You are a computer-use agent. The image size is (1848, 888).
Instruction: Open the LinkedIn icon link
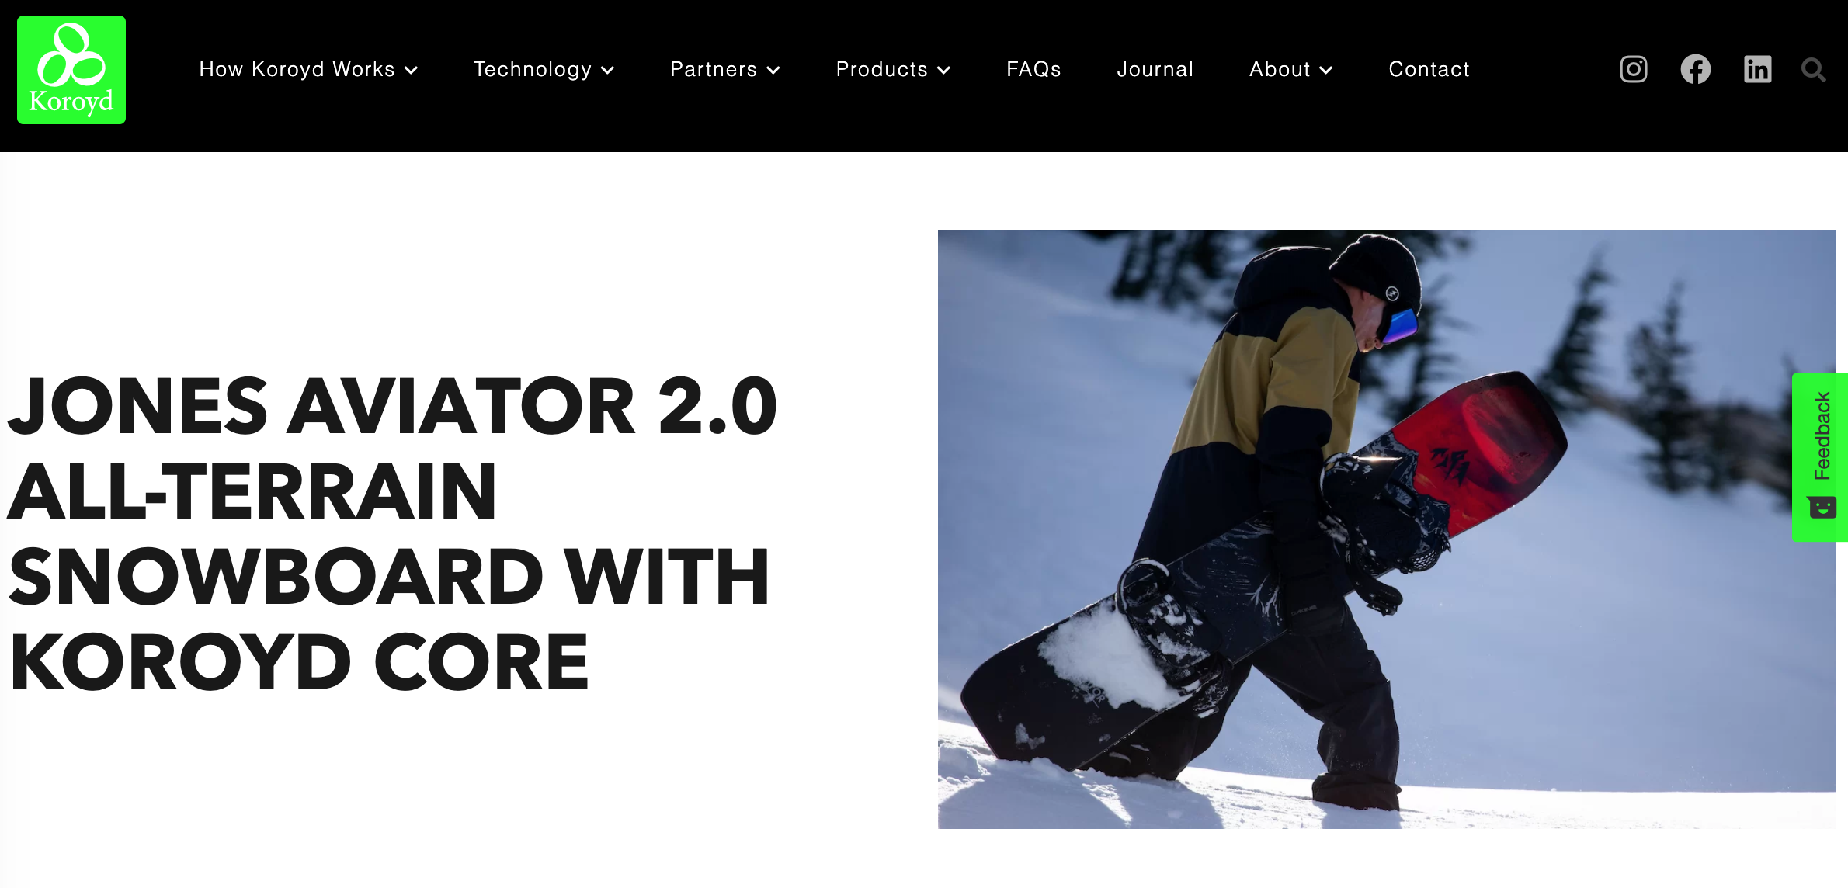(x=1758, y=69)
